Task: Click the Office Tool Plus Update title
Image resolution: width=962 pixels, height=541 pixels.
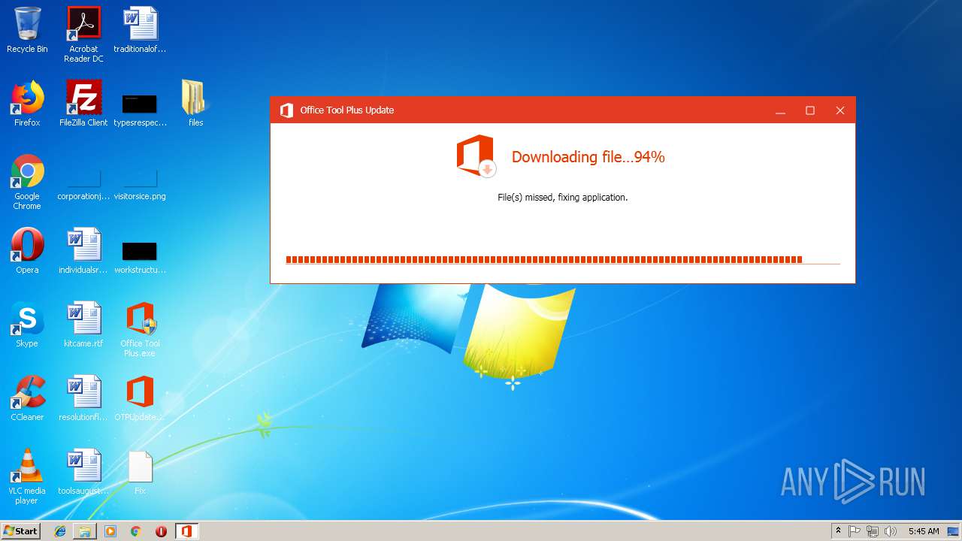Action: pos(347,110)
